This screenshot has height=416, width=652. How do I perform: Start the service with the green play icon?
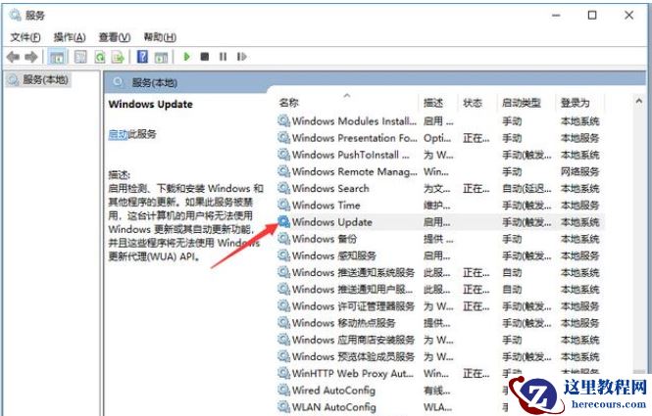click(187, 57)
